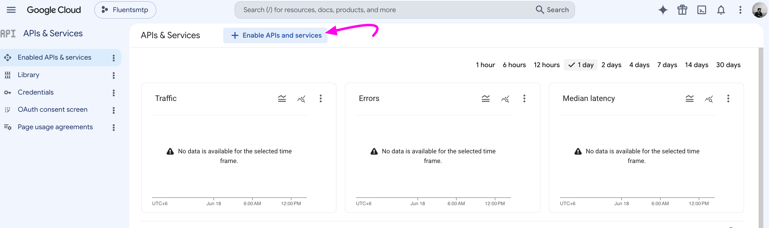This screenshot has height=228, width=769.
Task: Open more options for OAuth consent screen
Action: (114, 110)
